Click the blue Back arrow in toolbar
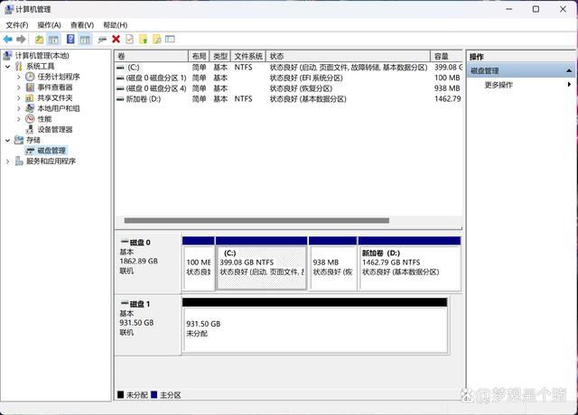The height and width of the screenshot is (415, 578). coord(8,39)
